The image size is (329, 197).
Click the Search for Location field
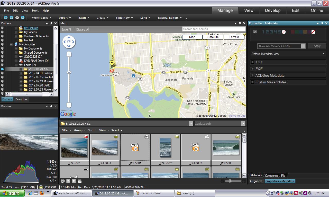pos(214,29)
